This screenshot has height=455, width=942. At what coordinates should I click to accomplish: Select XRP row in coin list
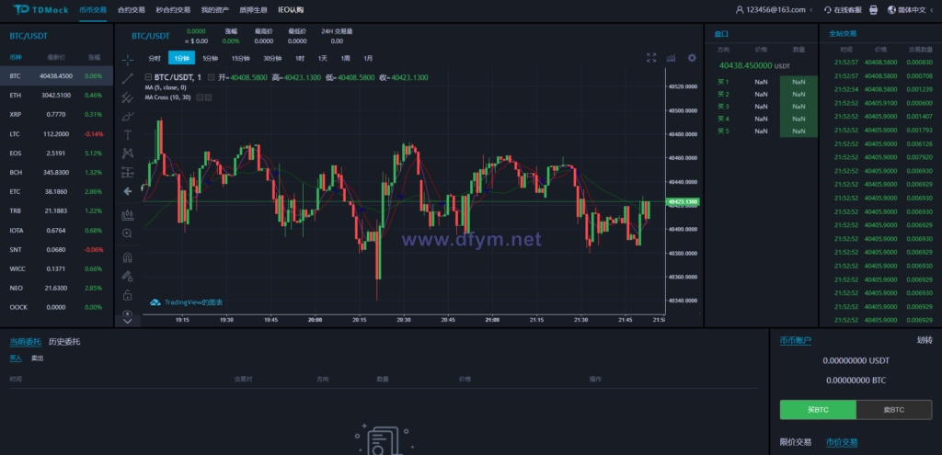click(x=56, y=115)
